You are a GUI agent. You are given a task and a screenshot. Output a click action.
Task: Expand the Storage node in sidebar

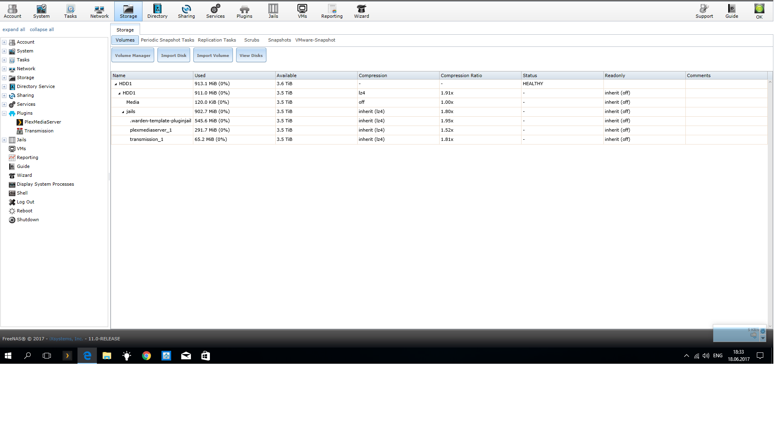point(4,78)
